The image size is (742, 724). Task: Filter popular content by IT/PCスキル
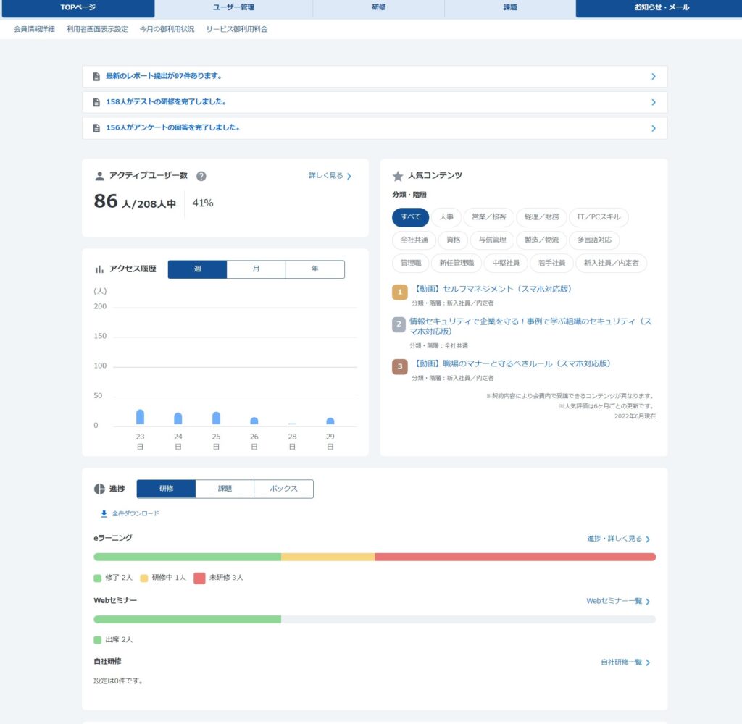[x=599, y=217]
